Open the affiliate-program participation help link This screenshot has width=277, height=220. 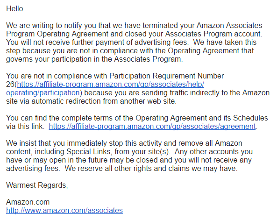click(x=110, y=84)
